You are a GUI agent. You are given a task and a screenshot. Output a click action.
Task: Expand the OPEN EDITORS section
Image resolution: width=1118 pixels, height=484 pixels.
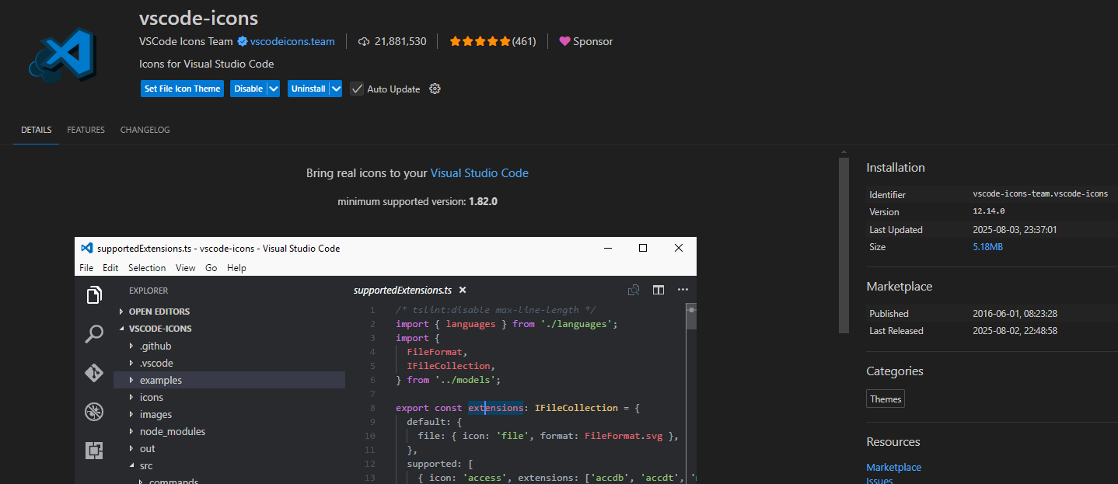pyautogui.click(x=121, y=312)
